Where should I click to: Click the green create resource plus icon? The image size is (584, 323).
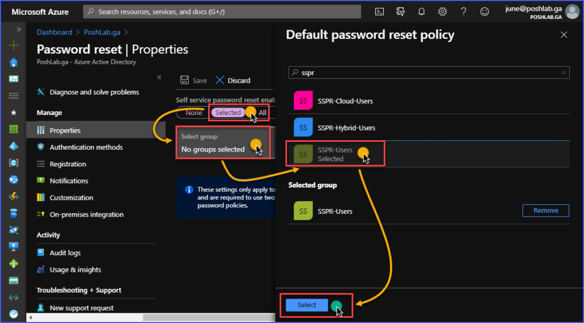(x=14, y=46)
